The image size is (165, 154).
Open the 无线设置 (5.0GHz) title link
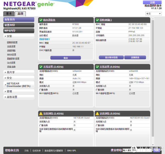point(110,67)
